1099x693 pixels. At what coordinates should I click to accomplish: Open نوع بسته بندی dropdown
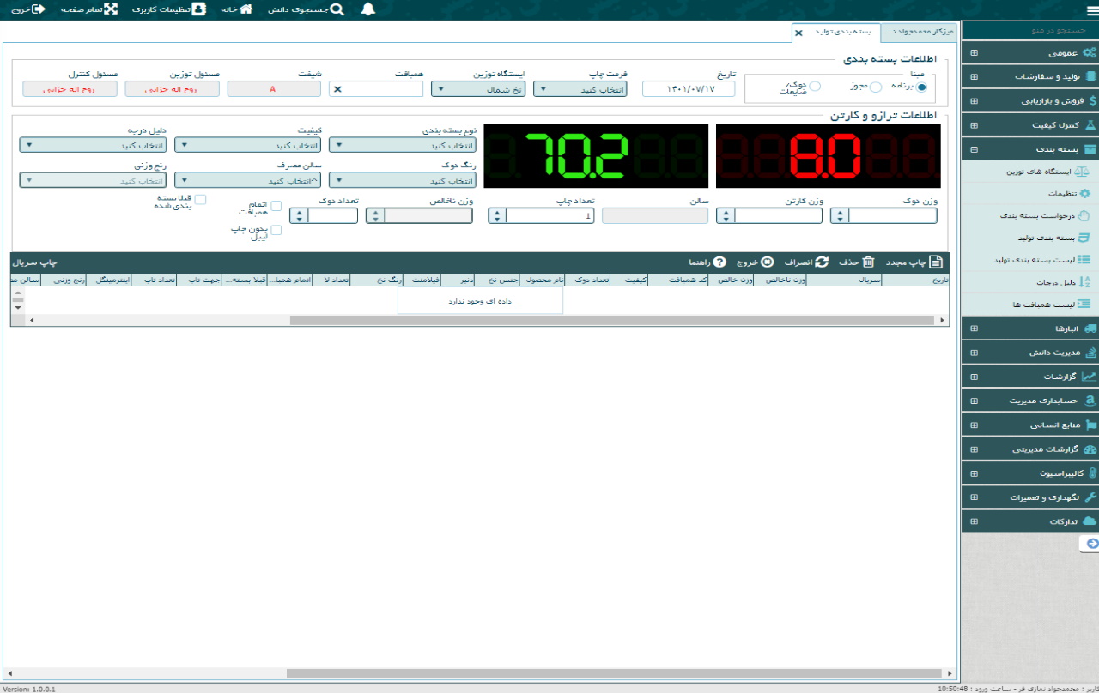tap(403, 145)
